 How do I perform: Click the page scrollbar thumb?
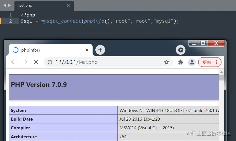click(221, 77)
